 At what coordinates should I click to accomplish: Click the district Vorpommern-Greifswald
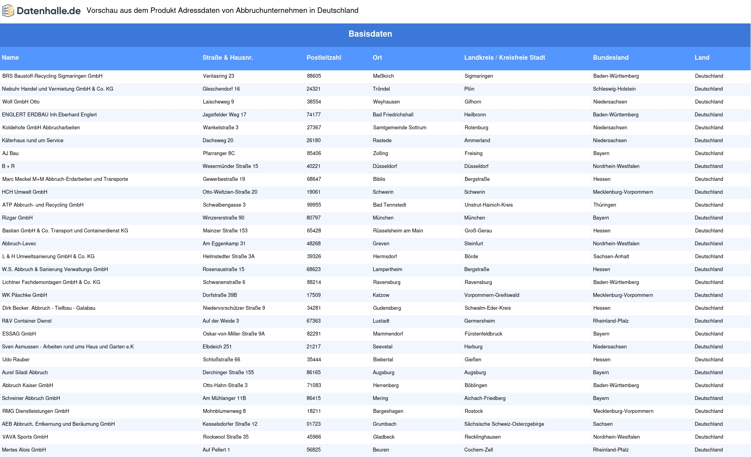492,295
